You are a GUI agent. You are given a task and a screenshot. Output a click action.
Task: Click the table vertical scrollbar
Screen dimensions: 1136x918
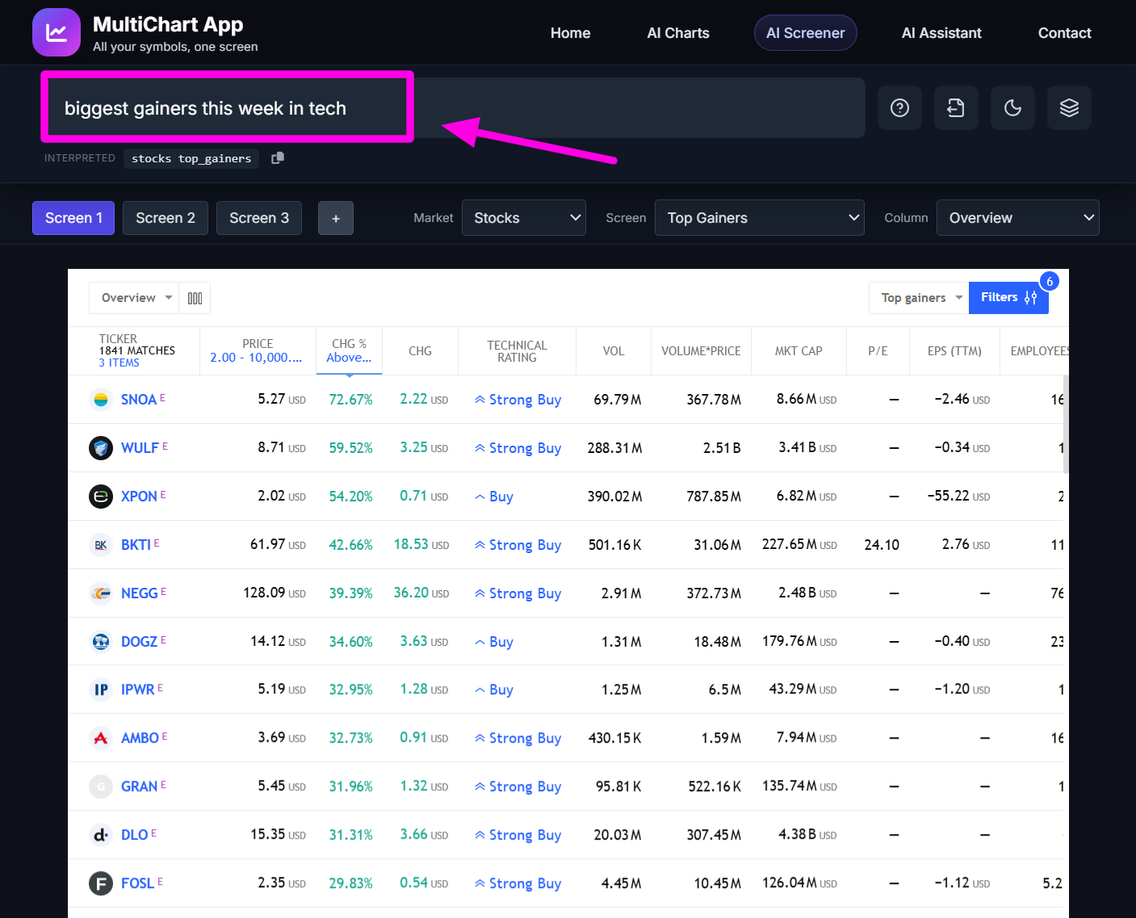(1066, 424)
